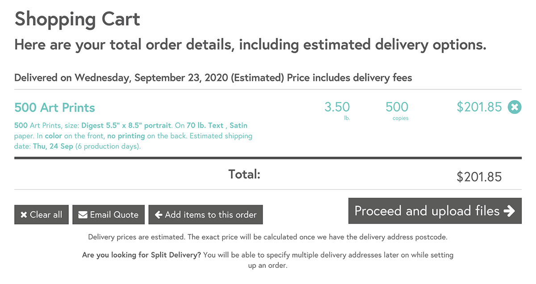Click the Email Quote button text
Viewport: 536px width, 284px height.
[x=114, y=215]
